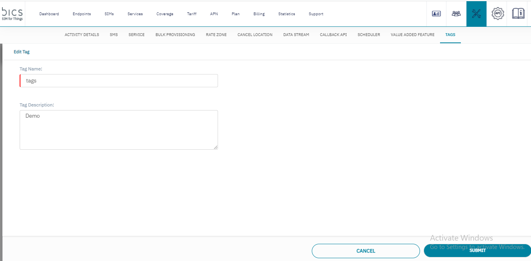Open the users group icon
The height and width of the screenshot is (261, 531).
(456, 14)
